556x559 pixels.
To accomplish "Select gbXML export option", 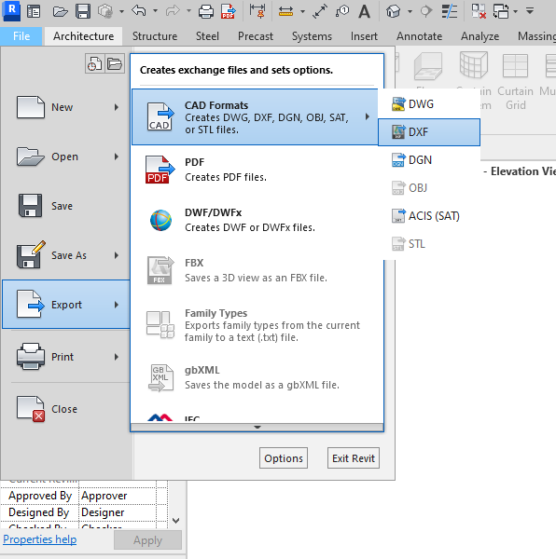I will pos(255,377).
